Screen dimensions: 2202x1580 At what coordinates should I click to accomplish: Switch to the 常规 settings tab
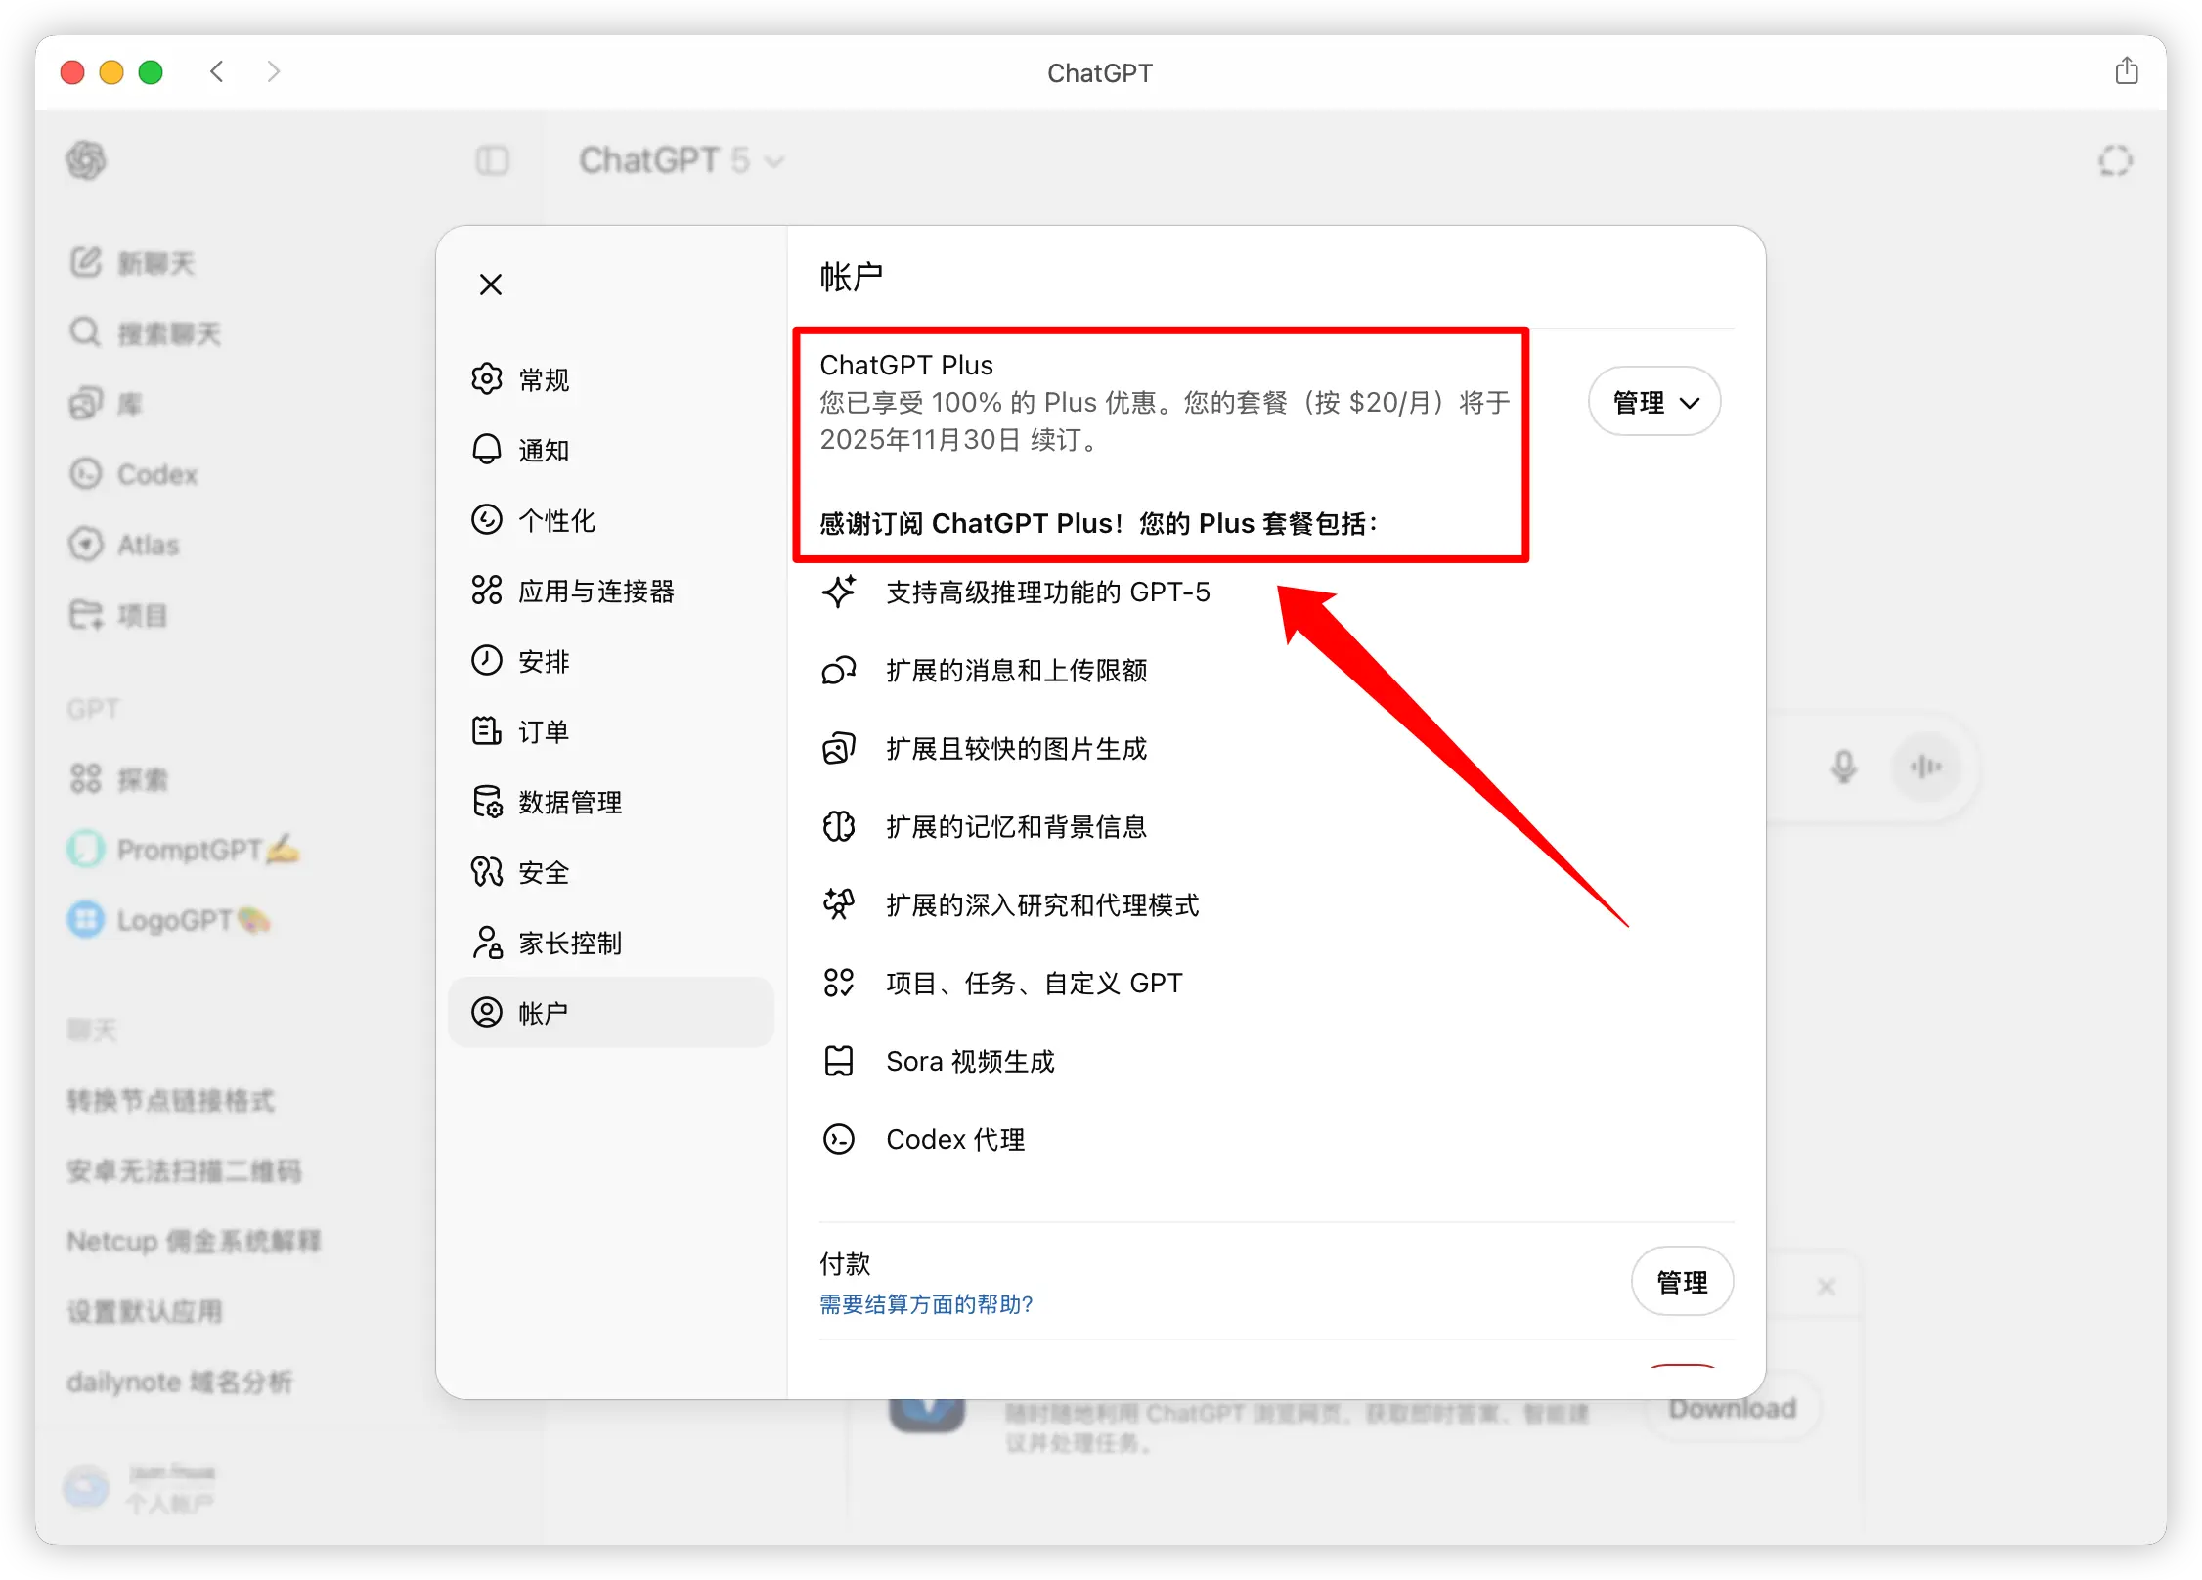543,379
